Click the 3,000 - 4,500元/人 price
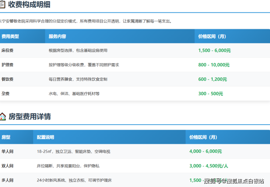This screenshot has height=187, width=270. (209, 166)
